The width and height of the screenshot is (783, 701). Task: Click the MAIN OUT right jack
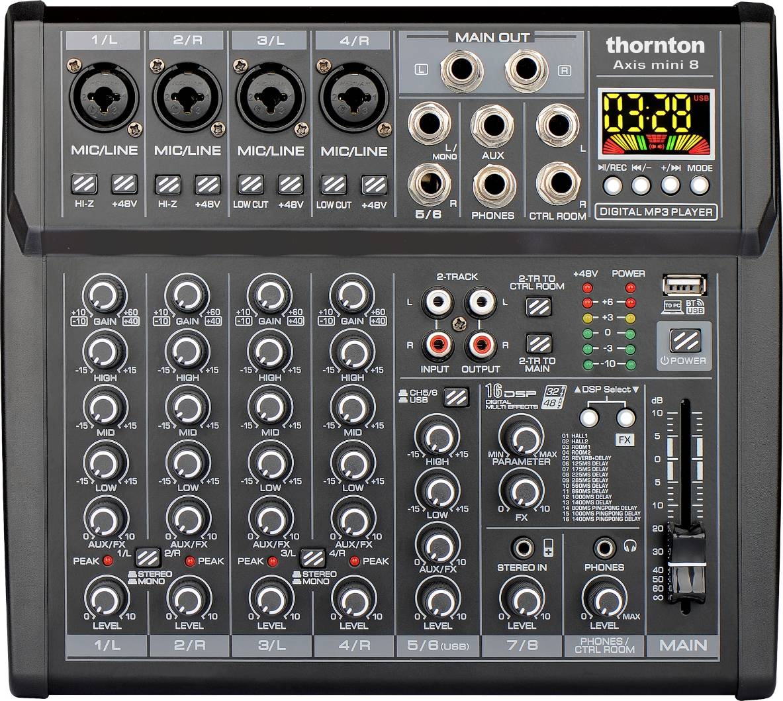[526, 70]
